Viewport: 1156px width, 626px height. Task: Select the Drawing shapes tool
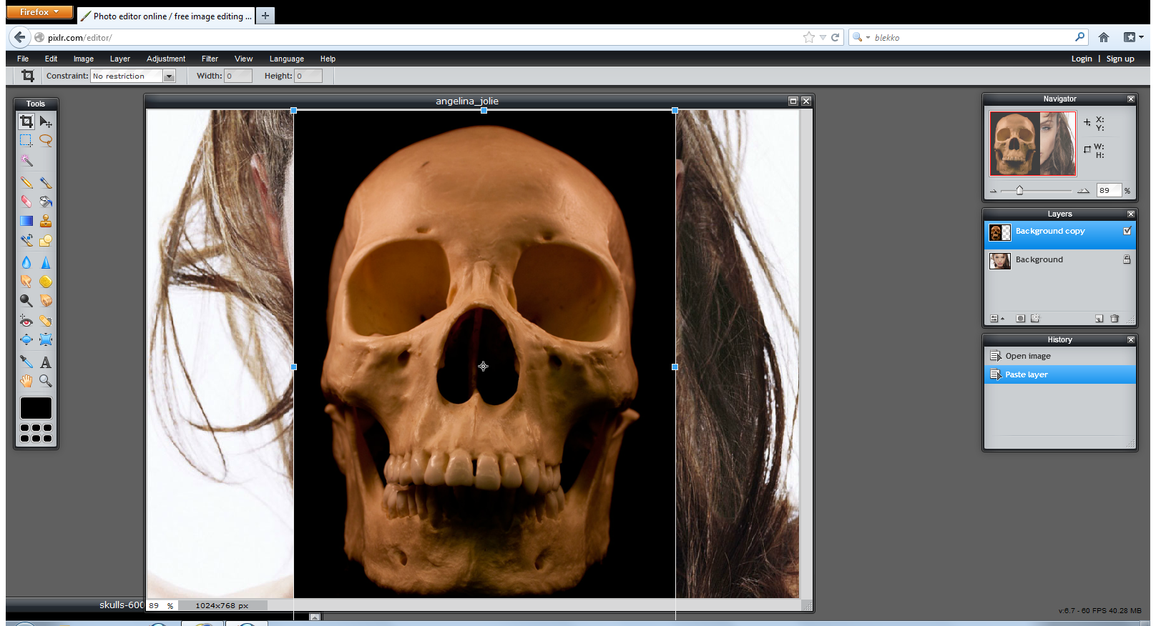(x=46, y=240)
